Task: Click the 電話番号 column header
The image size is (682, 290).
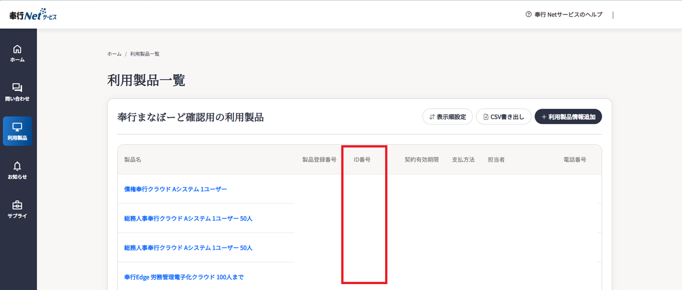Action: point(575,160)
